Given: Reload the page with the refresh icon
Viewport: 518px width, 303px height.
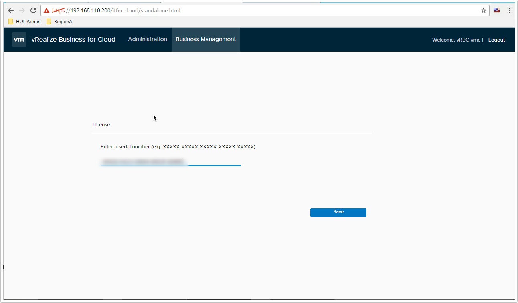Looking at the screenshot, I should pyautogui.click(x=33, y=11).
